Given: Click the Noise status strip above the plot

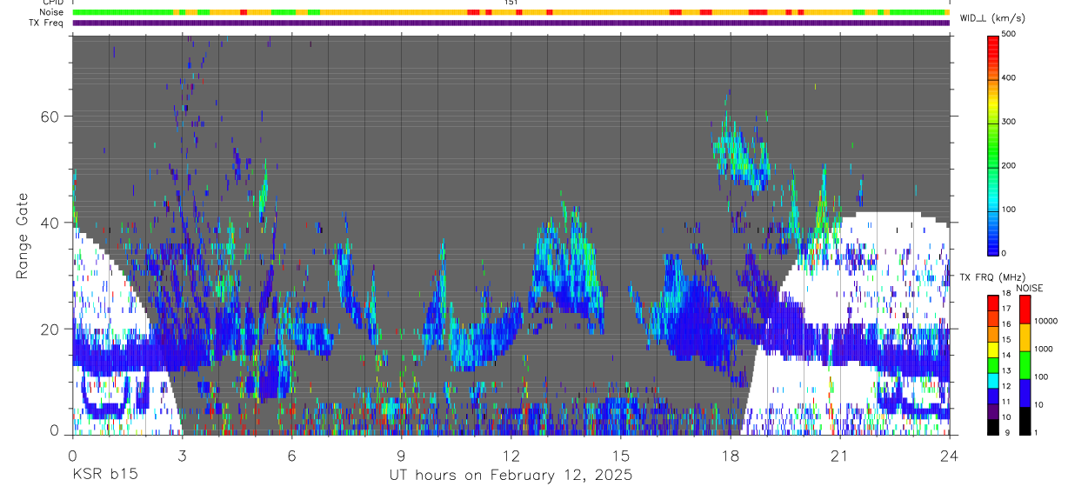Looking at the screenshot, I should [x=511, y=12].
